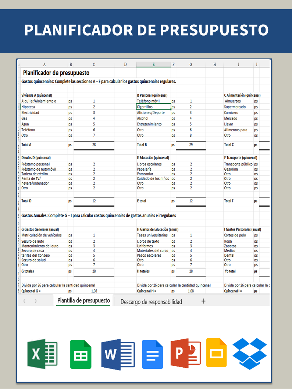Image resolution: width=292 pixels, height=389 pixels.
Task: Click the Microsoft Word icon
Action: (x=118, y=354)
